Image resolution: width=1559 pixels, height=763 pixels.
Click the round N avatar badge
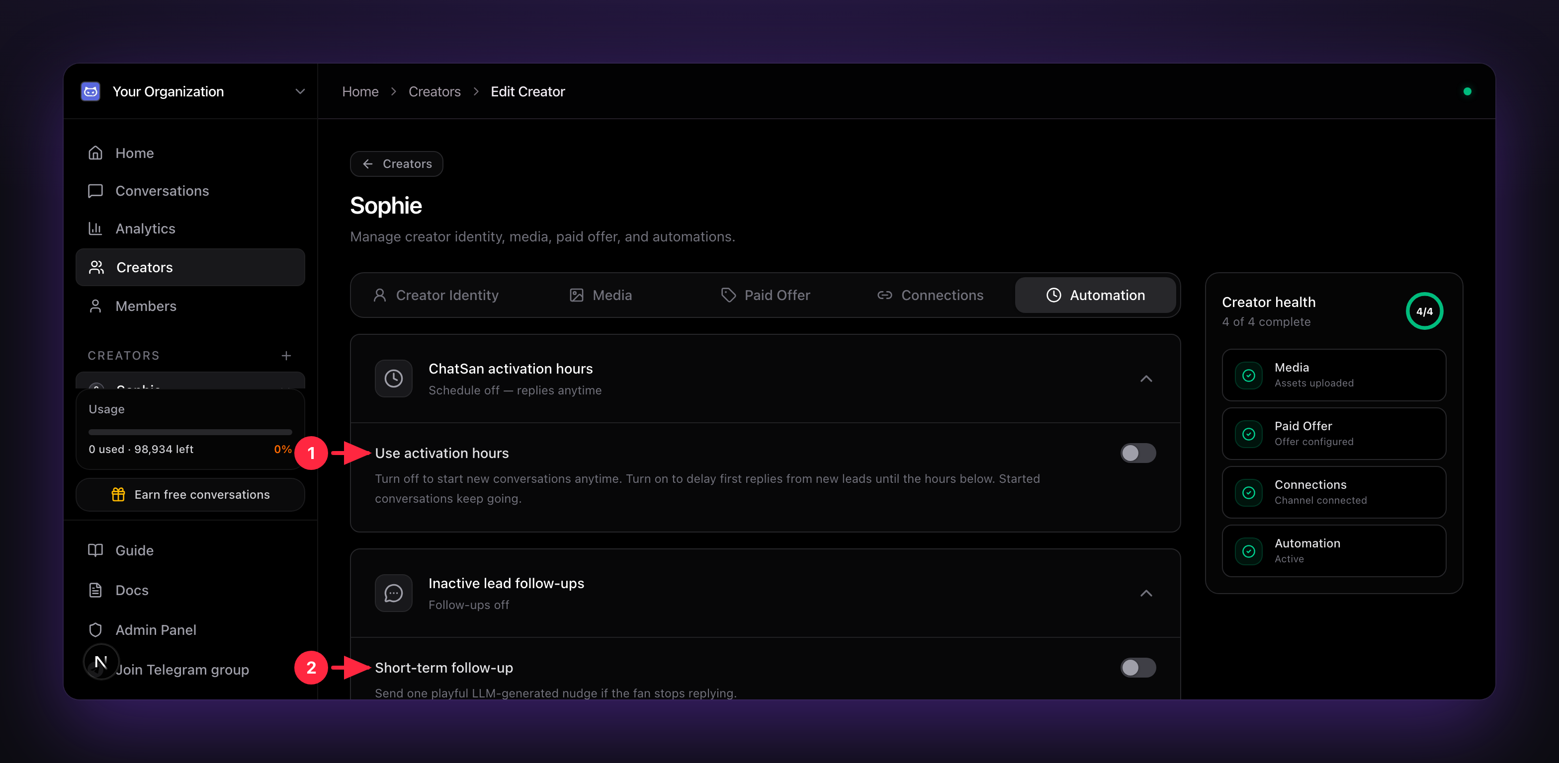pos(101,662)
